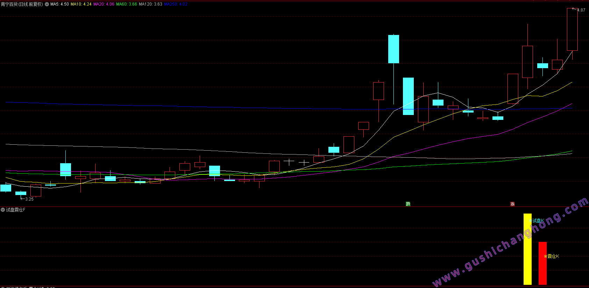This screenshot has width=589, height=288.
Task: Select the yellow 试盘K indicator bar
Action: click(527, 249)
